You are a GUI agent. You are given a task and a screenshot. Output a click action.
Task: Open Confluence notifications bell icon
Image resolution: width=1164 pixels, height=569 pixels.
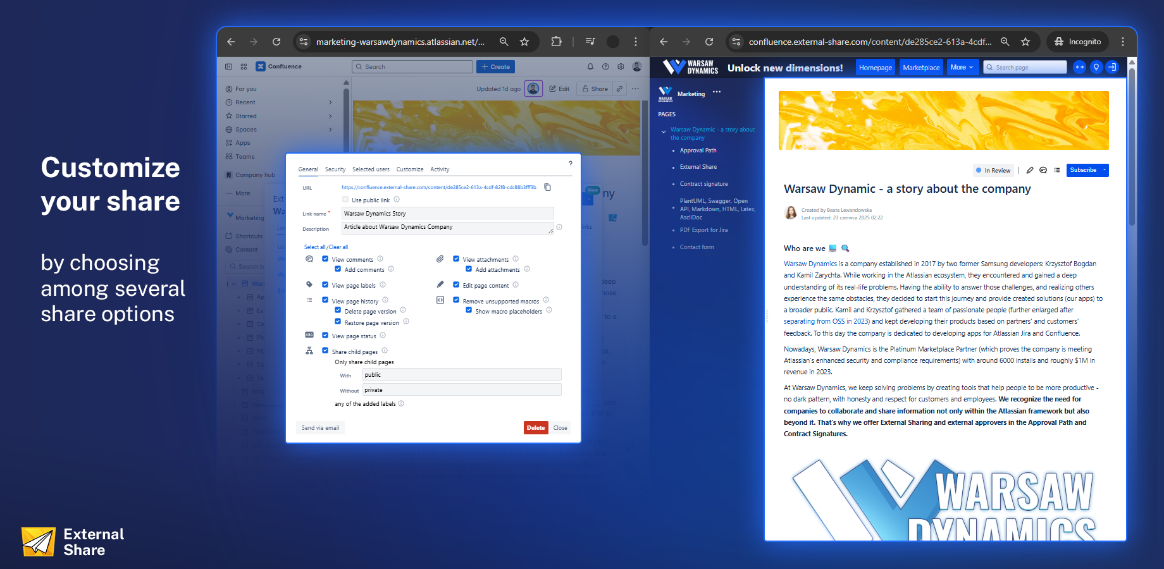(x=590, y=66)
